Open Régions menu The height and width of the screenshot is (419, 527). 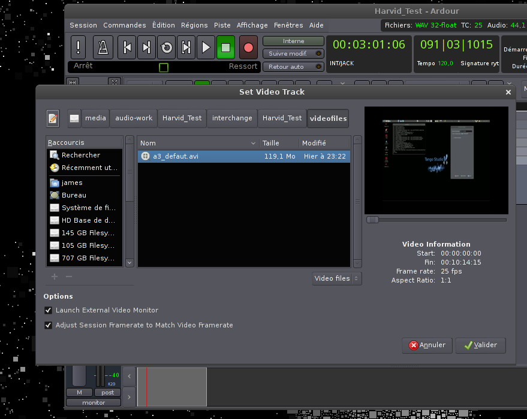tap(194, 25)
